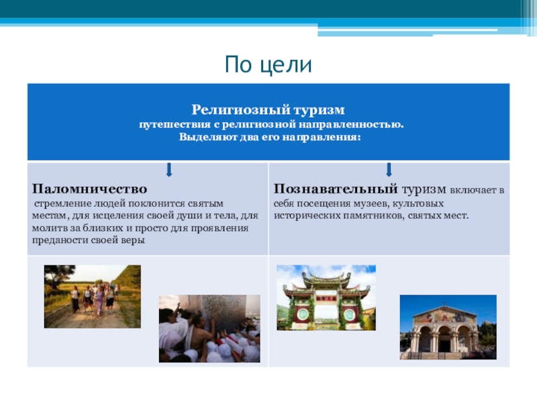This screenshot has height=403, width=537.
Task: Select the photo of worshippers in white touching wall
Action: click(x=209, y=328)
